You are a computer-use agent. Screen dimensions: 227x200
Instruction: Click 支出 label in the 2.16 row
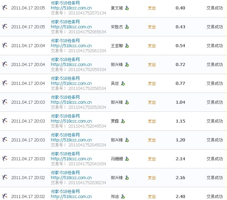pos(152,178)
